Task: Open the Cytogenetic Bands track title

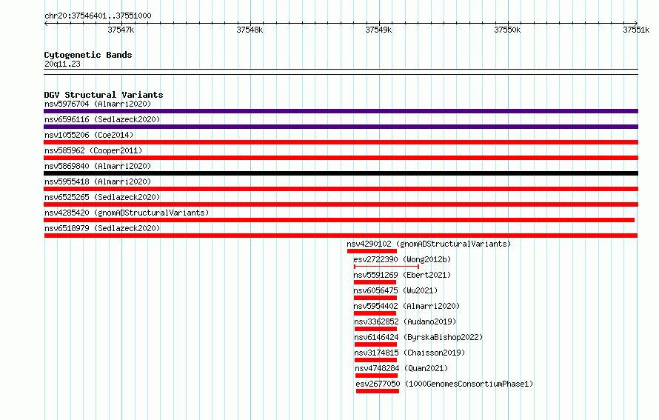Action: [88, 55]
